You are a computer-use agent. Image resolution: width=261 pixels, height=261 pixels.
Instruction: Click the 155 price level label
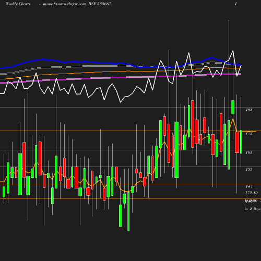tap(249, 169)
